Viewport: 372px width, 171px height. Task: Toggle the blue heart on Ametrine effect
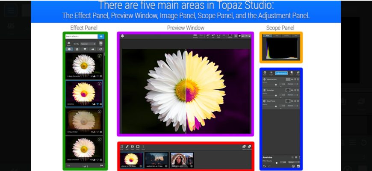coord(98,104)
